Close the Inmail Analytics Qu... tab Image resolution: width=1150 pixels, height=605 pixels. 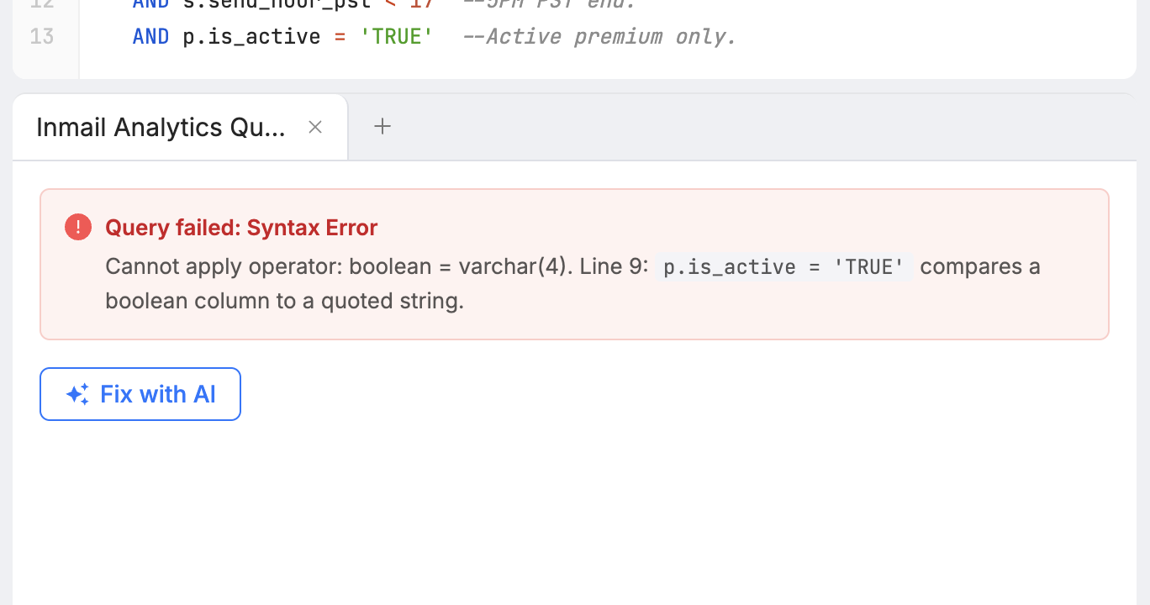tap(315, 127)
